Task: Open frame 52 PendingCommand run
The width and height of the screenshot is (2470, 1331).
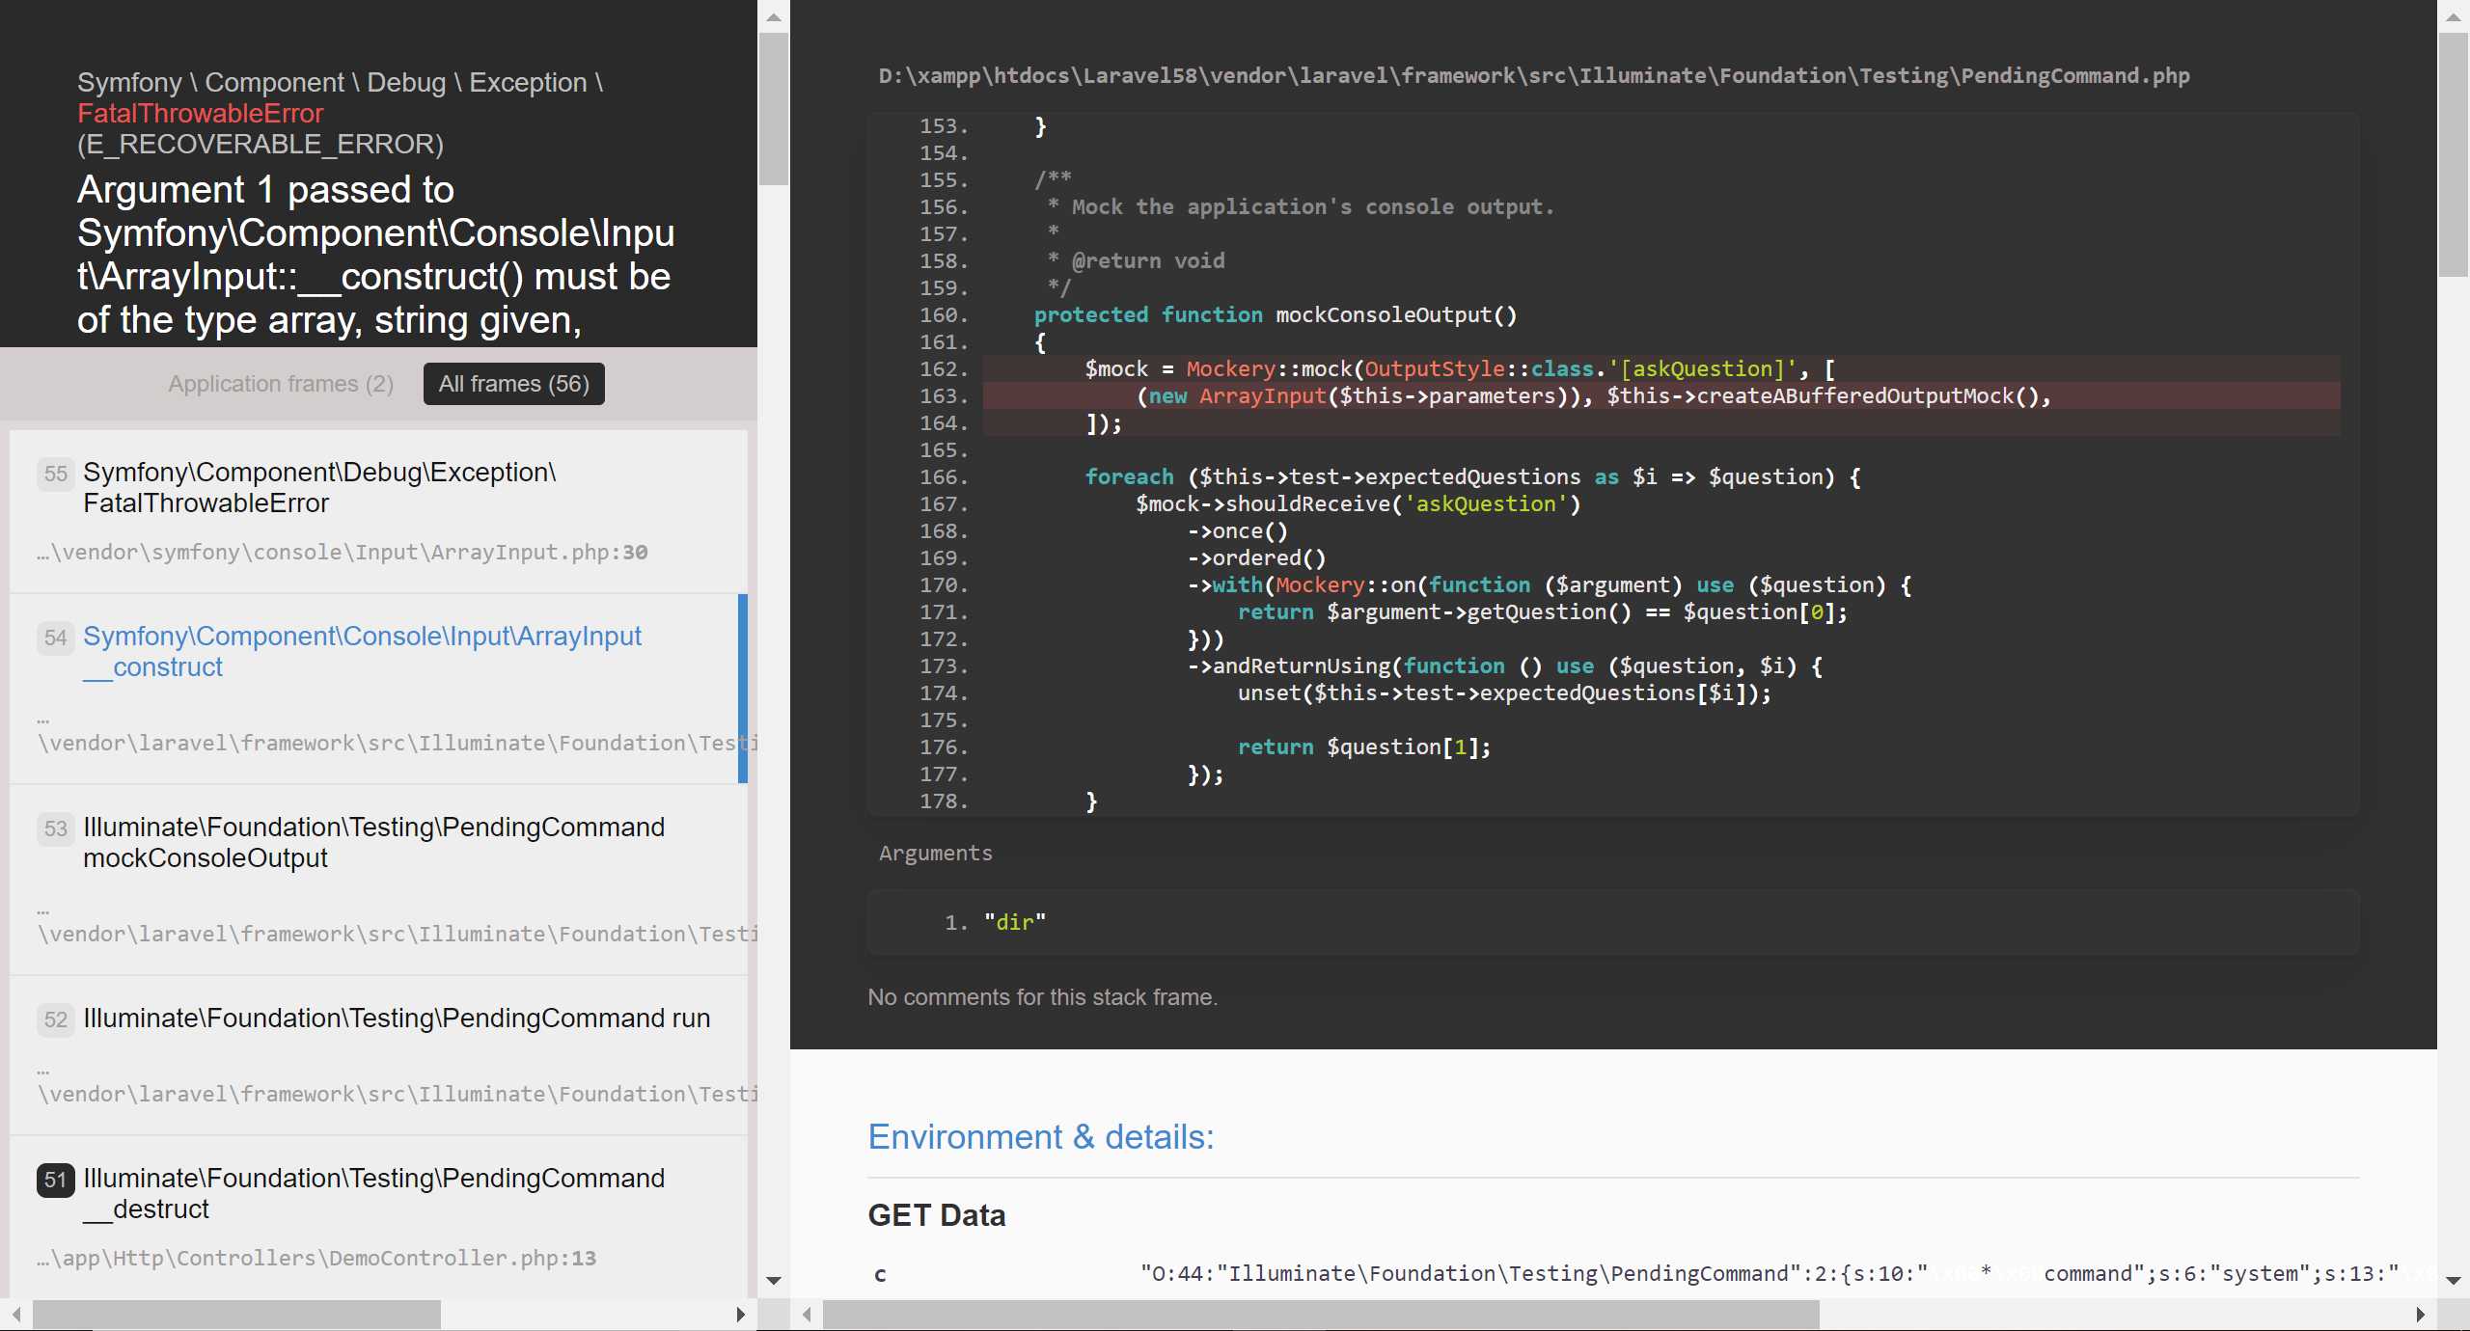Action: [378, 1055]
